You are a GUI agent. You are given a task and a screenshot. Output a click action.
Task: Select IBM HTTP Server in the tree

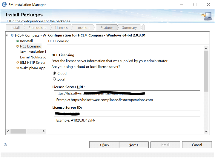[33, 63]
